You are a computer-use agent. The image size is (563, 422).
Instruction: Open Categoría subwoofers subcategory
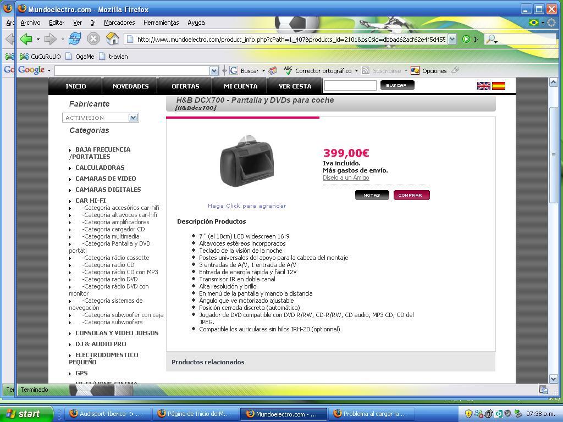112,322
